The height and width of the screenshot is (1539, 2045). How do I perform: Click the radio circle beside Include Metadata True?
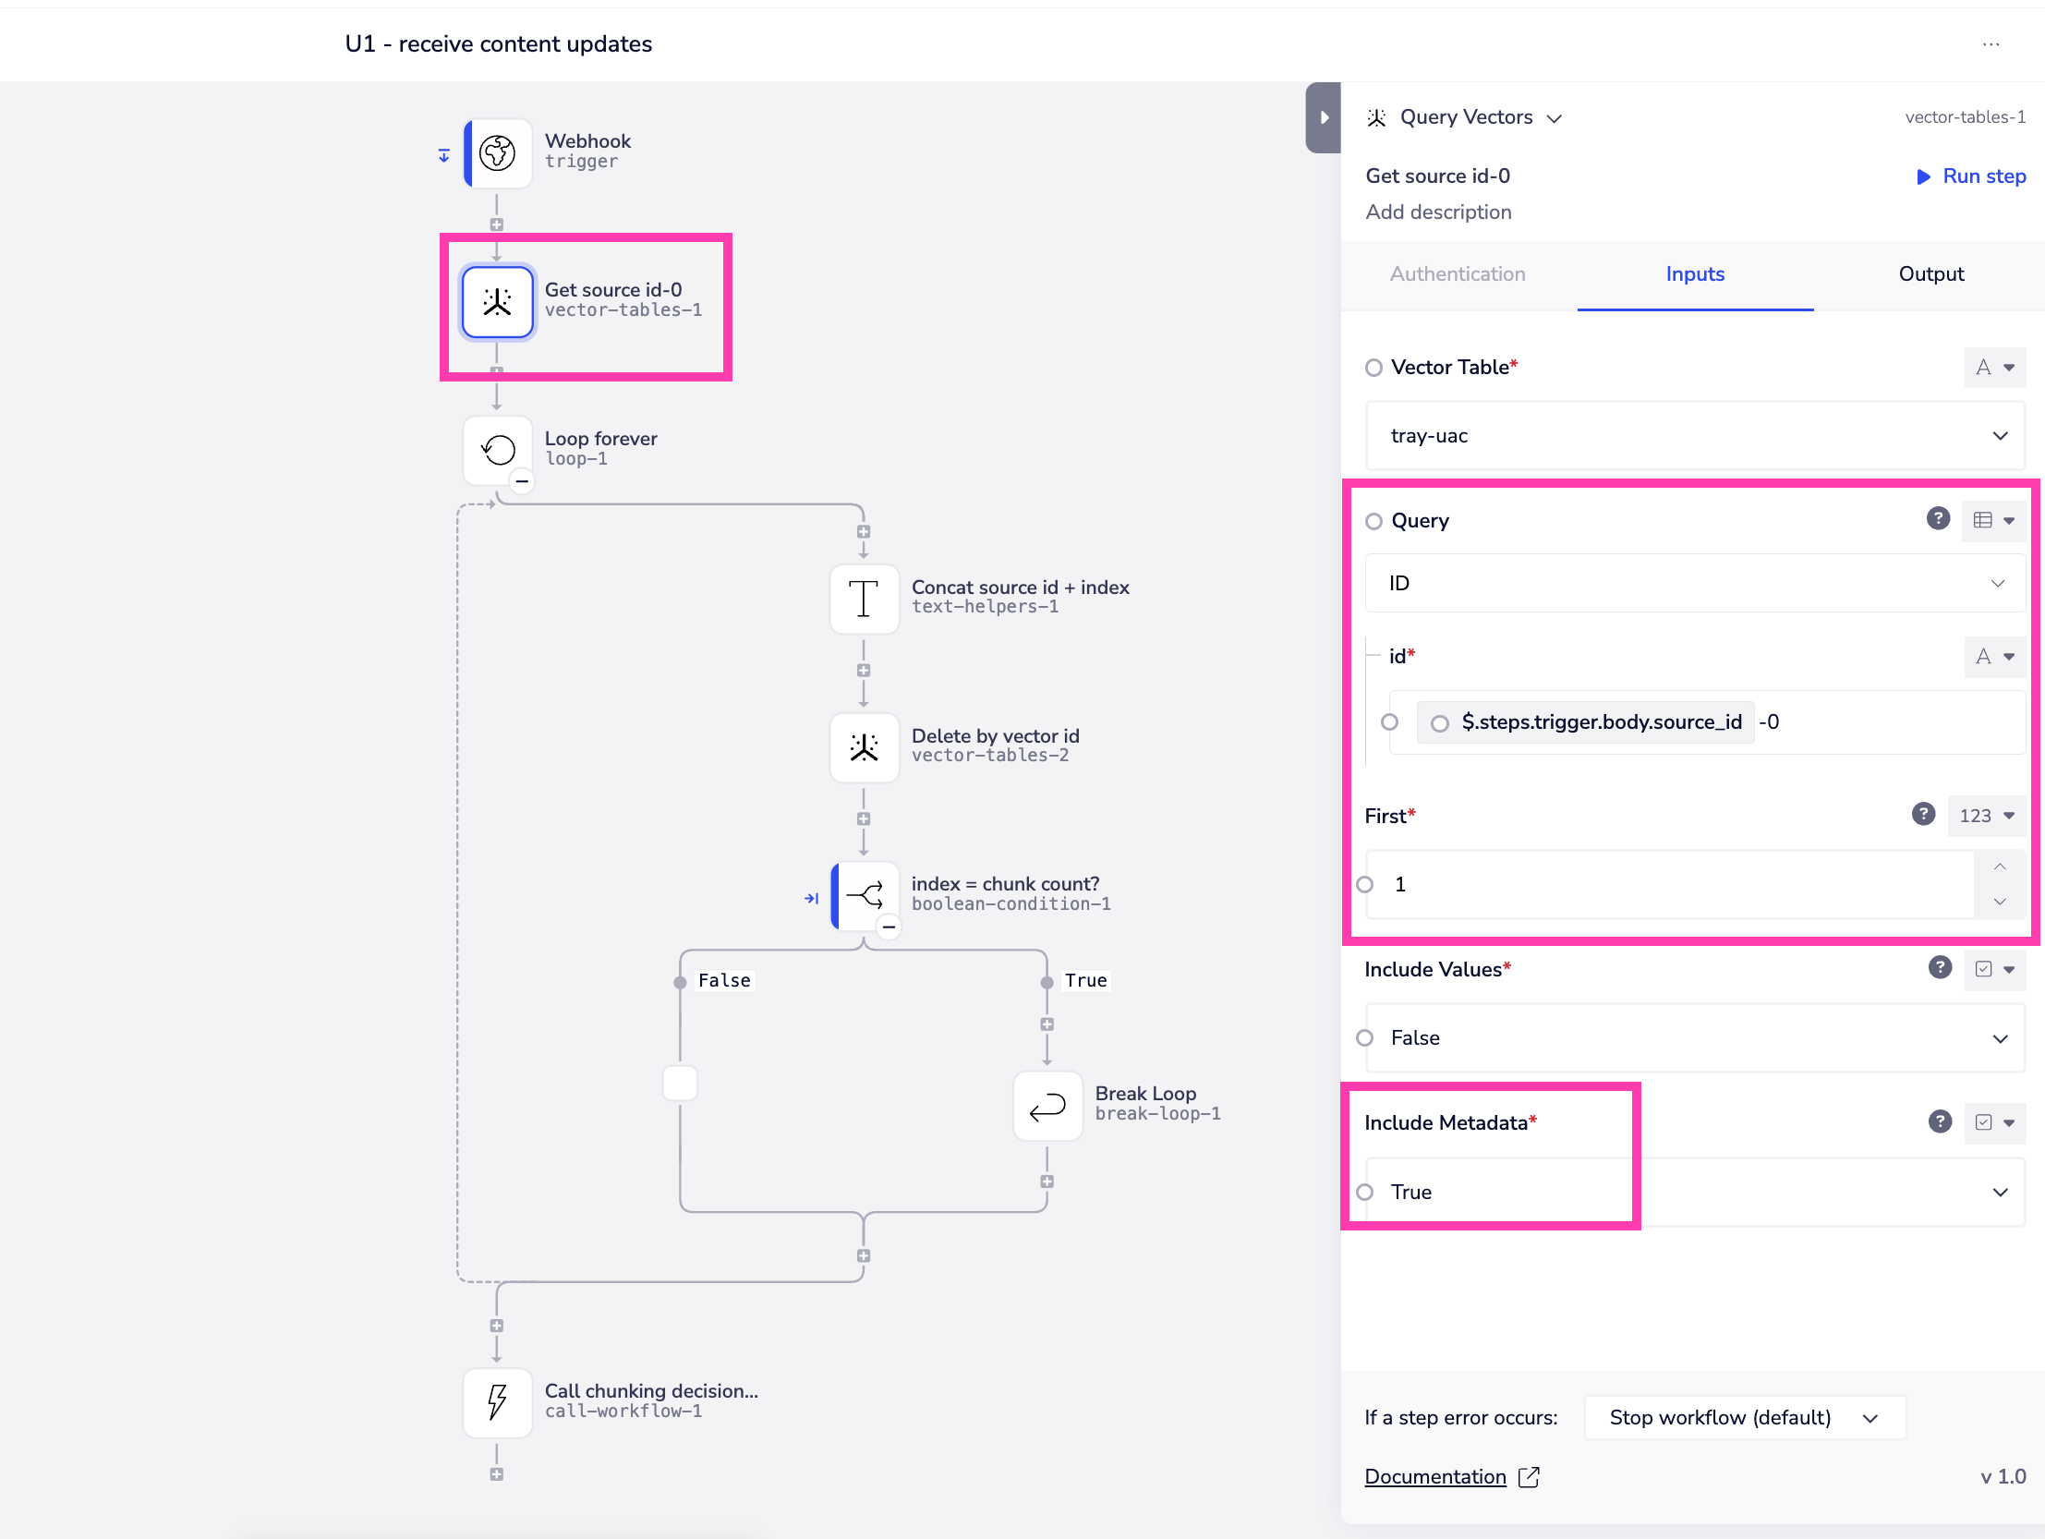(1365, 1193)
